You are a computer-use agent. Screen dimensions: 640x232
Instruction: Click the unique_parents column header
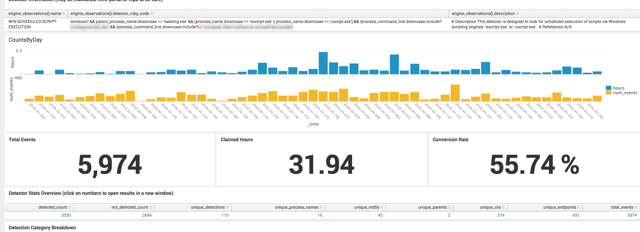tap(432, 207)
